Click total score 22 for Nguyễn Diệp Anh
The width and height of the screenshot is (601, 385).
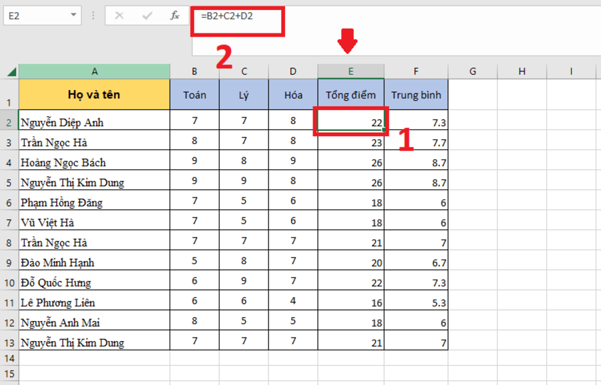coord(351,120)
